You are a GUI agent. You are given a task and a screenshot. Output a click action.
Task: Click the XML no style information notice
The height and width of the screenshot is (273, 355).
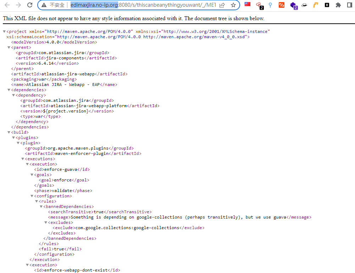point(134,18)
